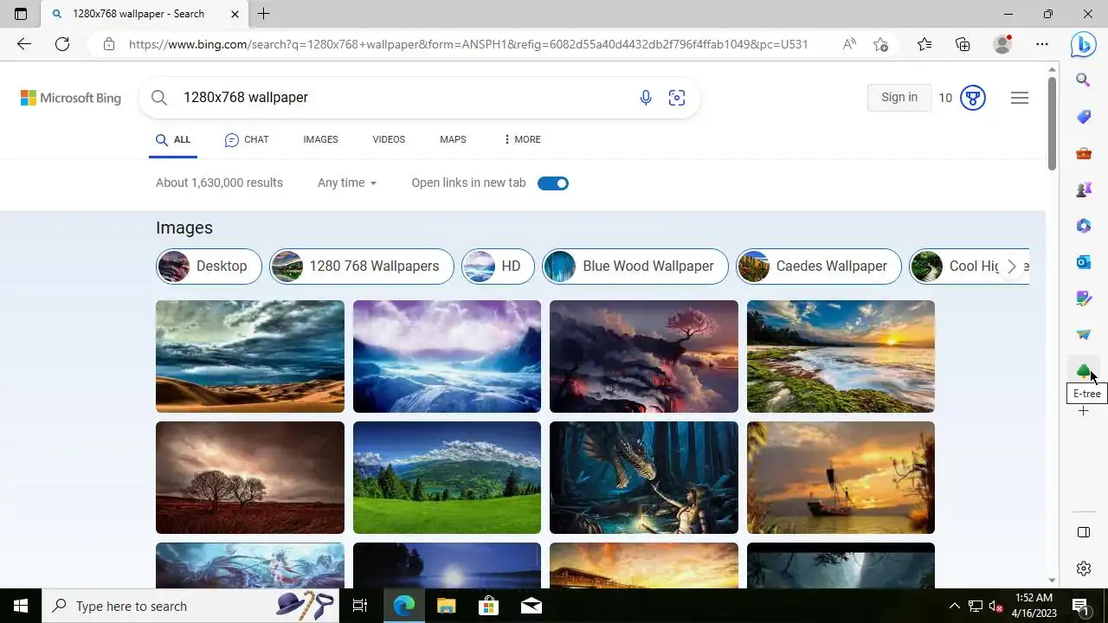Open the green meadow mountains thumbnail
The image size is (1108, 623).
tap(447, 478)
